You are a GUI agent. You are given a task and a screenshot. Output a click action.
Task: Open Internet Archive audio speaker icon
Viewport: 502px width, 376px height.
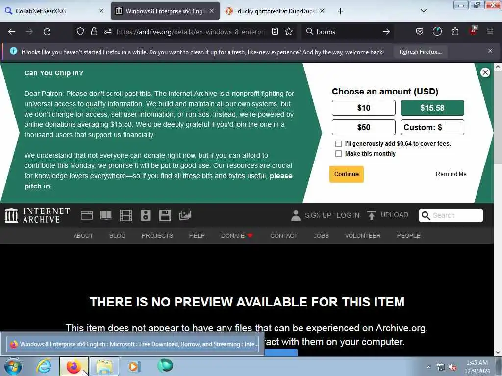point(145,215)
